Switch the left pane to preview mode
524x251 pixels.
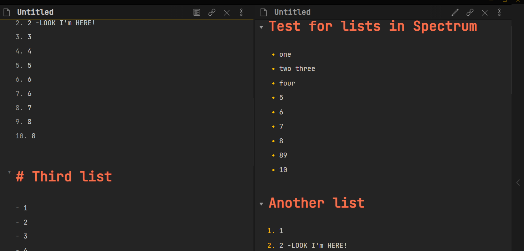point(197,12)
